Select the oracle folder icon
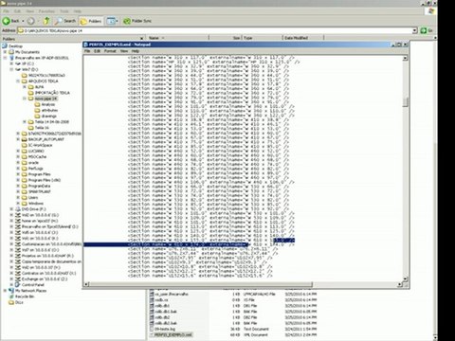This screenshot has width=455, height=341. (x=25, y=163)
